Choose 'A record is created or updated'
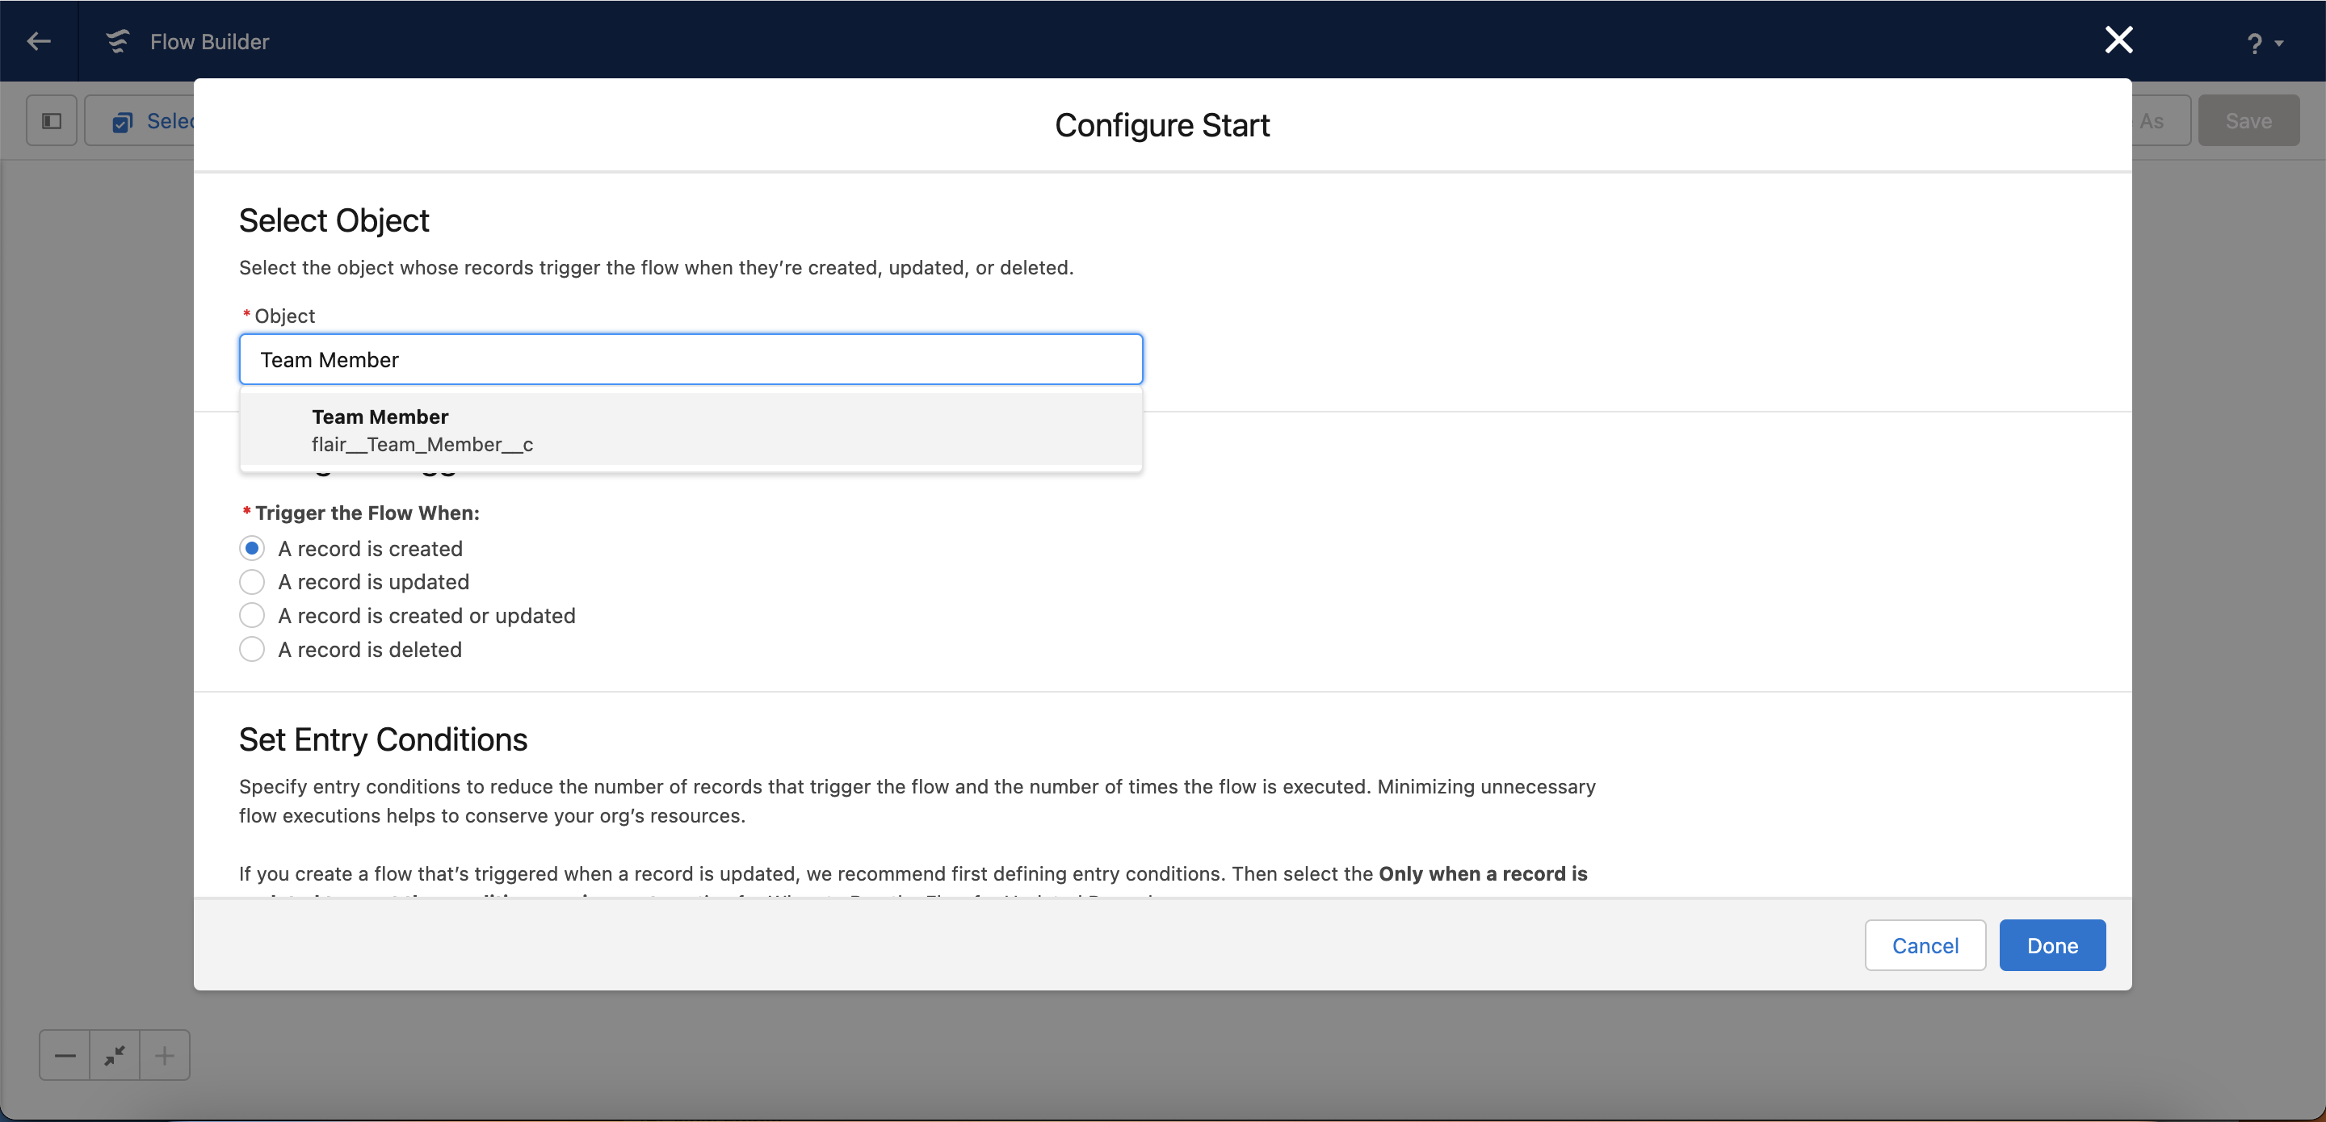The height and width of the screenshot is (1122, 2326). [x=252, y=616]
